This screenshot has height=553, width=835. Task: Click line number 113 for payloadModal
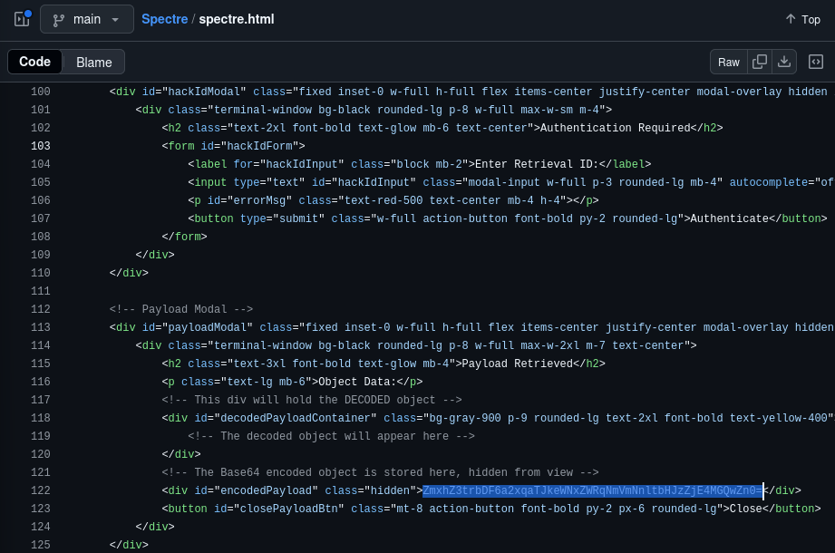coord(41,327)
